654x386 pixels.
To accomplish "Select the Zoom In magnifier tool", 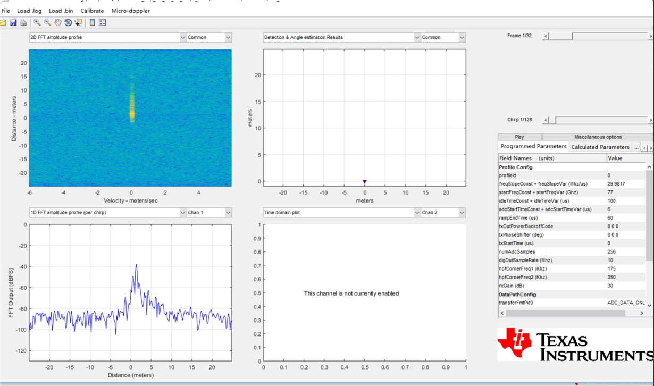I will pos(37,23).
